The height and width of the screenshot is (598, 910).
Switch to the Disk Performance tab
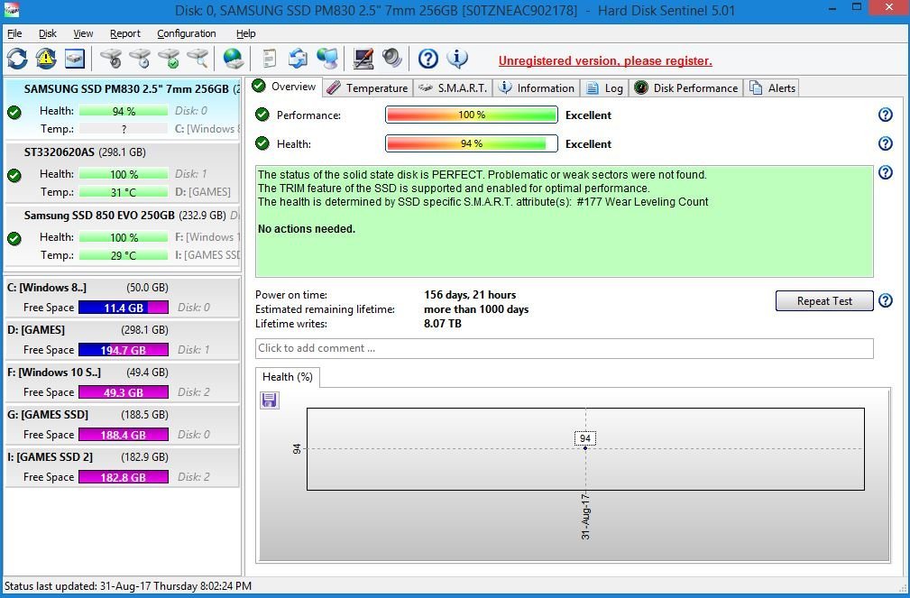686,87
